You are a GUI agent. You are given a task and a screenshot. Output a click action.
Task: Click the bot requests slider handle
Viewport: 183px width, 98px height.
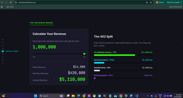pos(84,54)
